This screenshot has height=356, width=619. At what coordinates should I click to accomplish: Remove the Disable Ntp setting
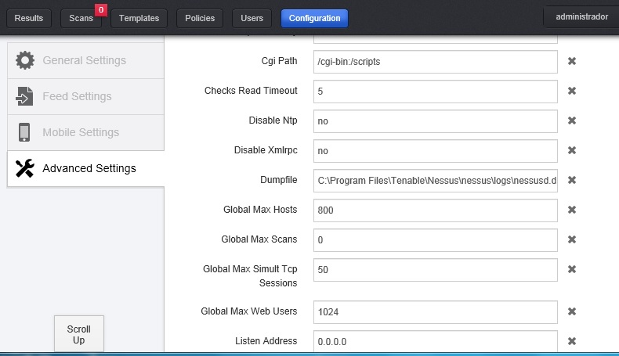(572, 120)
